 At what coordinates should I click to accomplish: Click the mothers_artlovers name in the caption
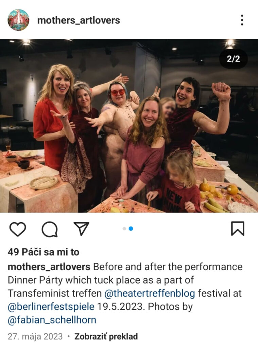click(49, 267)
